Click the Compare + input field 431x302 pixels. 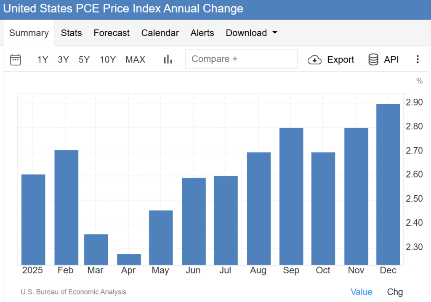click(241, 59)
